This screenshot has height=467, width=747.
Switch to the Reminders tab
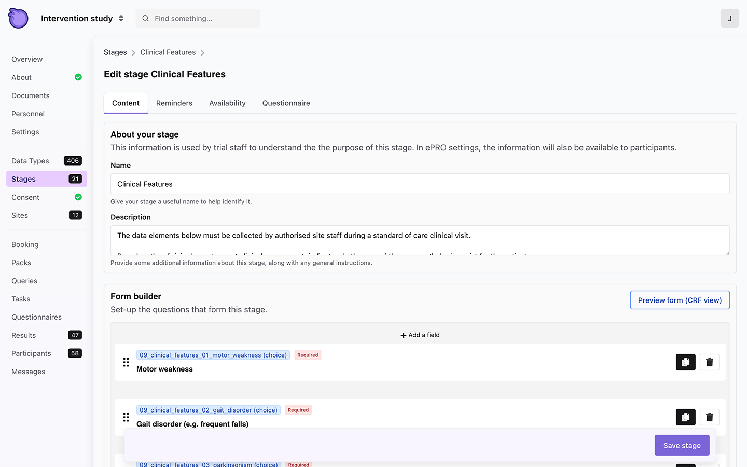174,103
